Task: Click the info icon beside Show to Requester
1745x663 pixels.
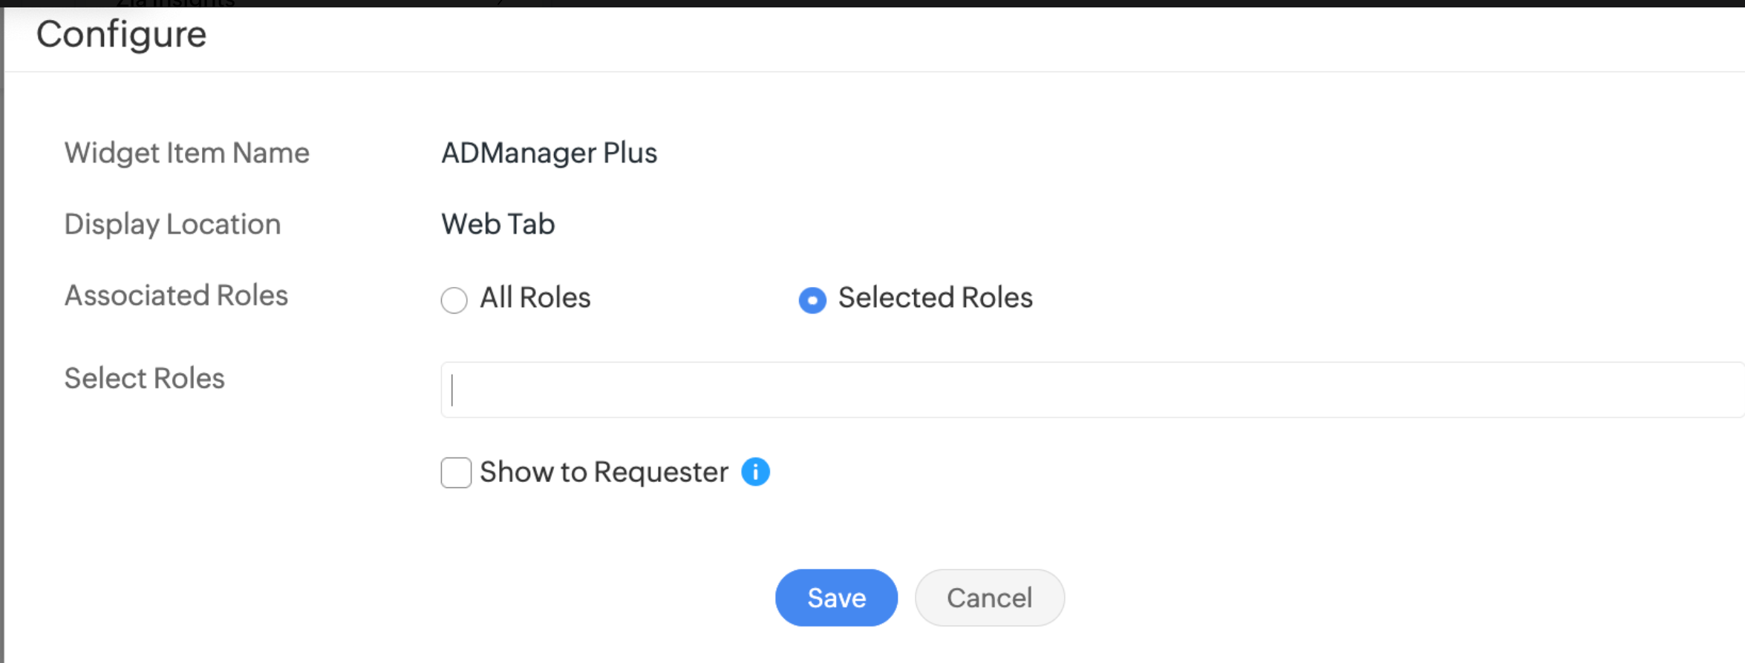Action: (755, 472)
